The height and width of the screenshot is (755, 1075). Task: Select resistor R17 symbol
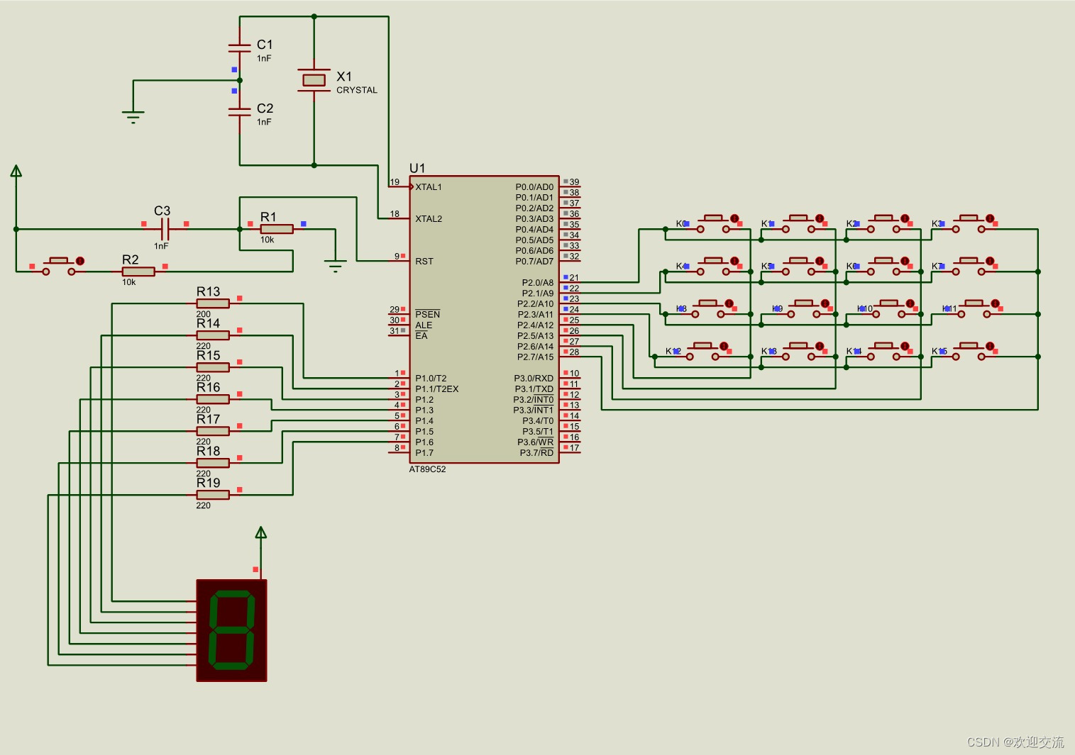[212, 431]
